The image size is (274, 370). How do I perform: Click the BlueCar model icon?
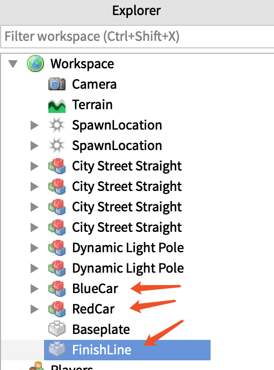coord(57,288)
